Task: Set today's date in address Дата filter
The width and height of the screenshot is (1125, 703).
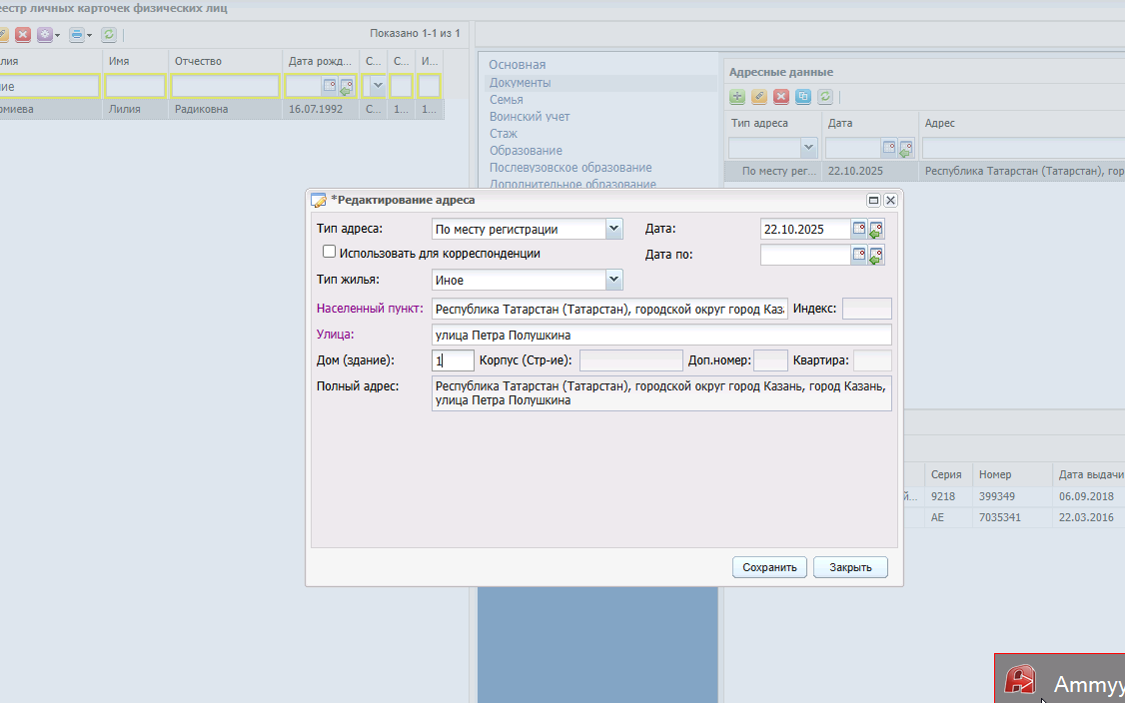Action: click(906, 149)
